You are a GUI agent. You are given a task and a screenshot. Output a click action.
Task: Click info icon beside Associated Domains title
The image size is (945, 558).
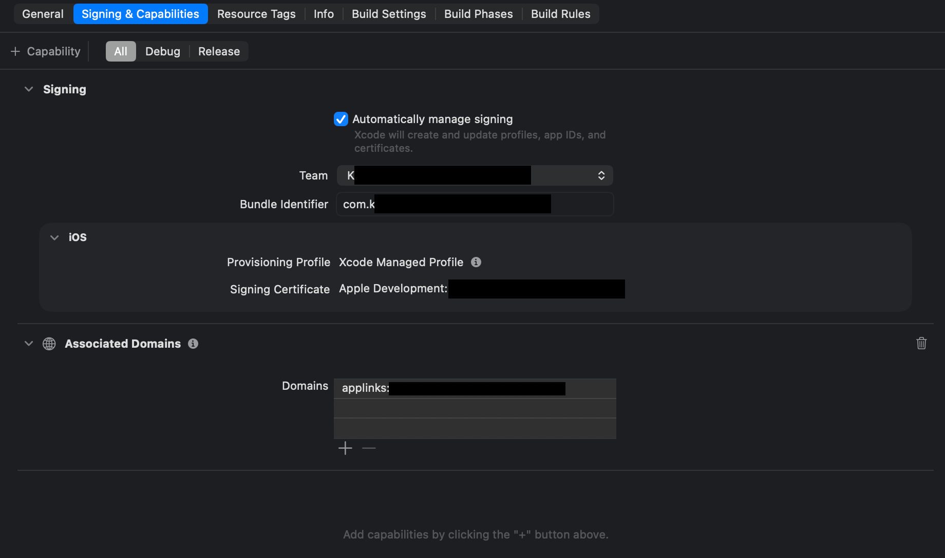193,344
